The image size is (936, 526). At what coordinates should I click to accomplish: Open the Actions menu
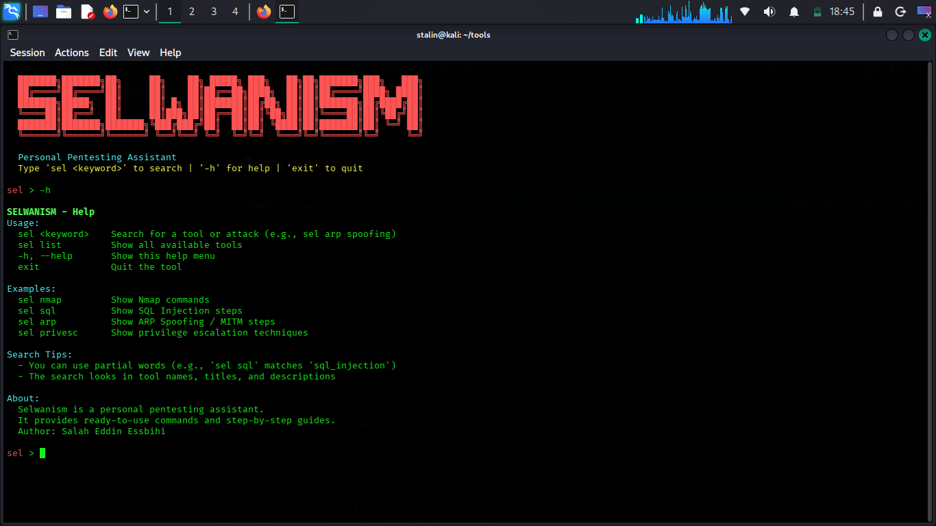72,53
